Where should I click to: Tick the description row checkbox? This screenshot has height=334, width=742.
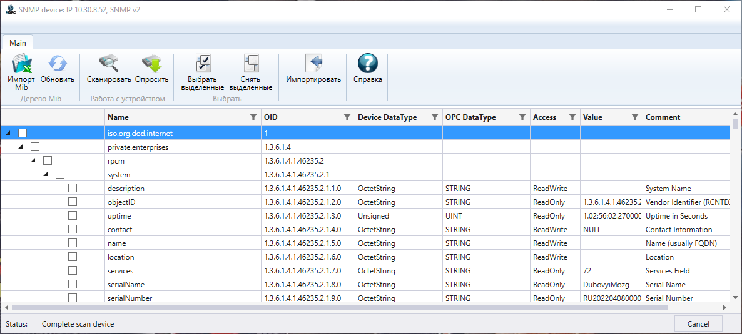tap(73, 188)
